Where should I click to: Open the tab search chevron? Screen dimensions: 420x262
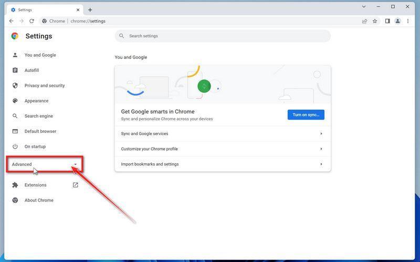(364, 7)
